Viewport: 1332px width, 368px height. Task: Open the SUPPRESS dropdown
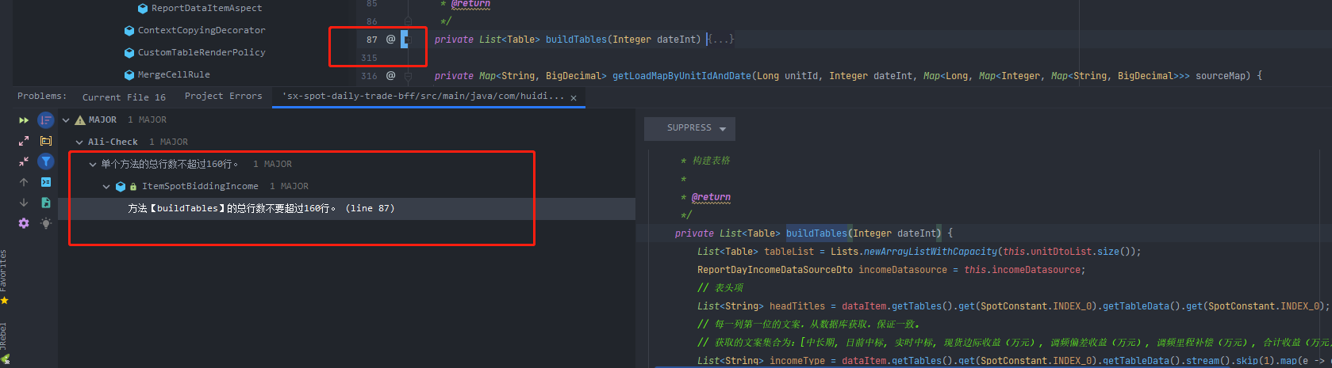pos(689,128)
